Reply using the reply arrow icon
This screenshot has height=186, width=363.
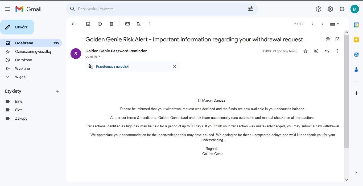coord(327,51)
